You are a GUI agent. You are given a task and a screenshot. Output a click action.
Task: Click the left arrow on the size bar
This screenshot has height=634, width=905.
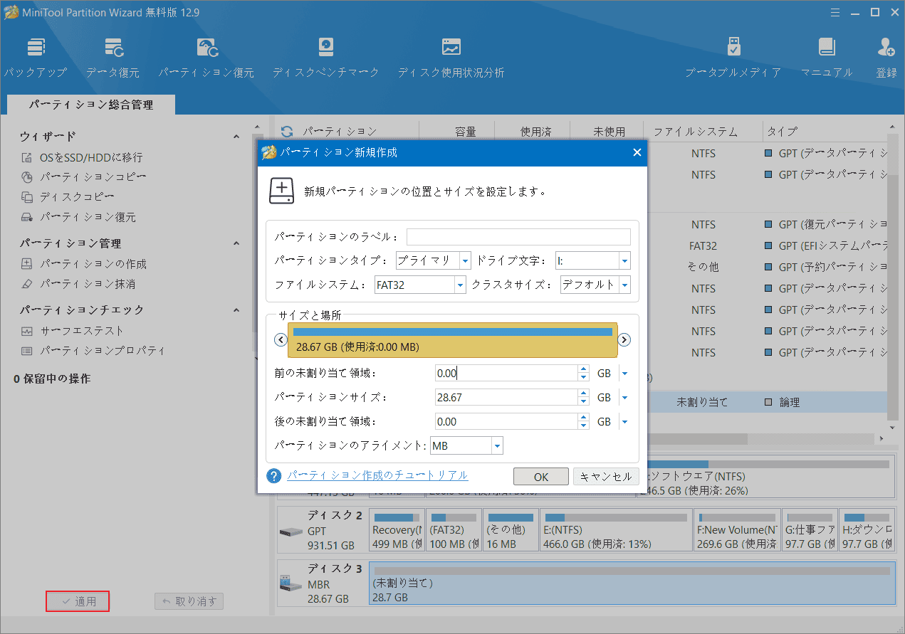[280, 340]
